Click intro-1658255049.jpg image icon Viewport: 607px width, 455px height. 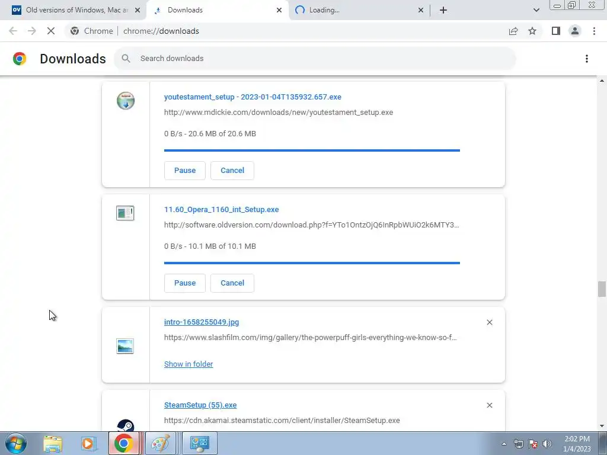[125, 345]
